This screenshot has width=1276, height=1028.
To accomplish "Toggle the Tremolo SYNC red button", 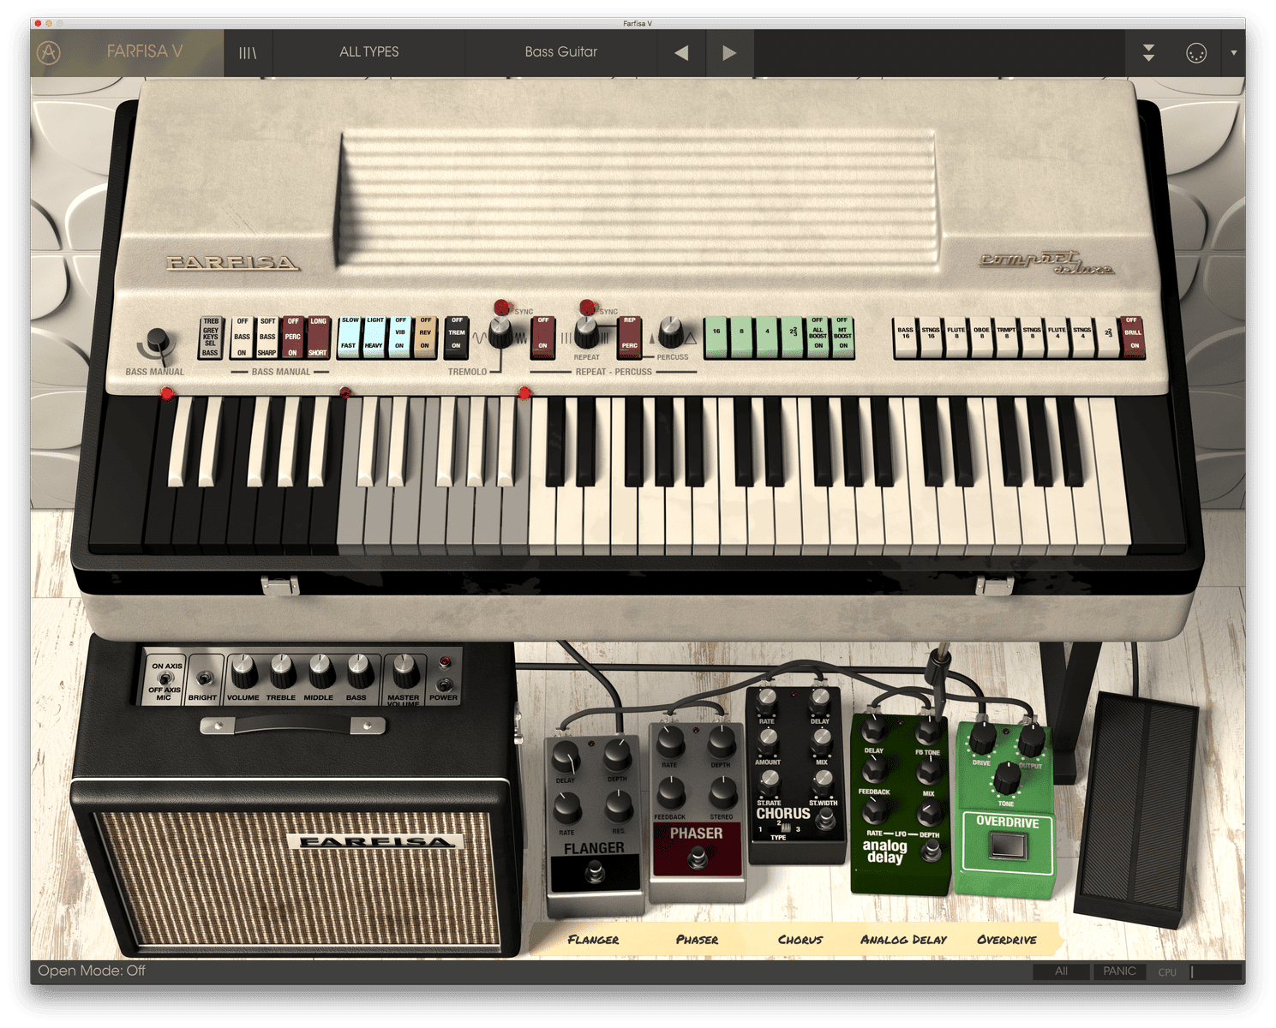I will click(501, 307).
